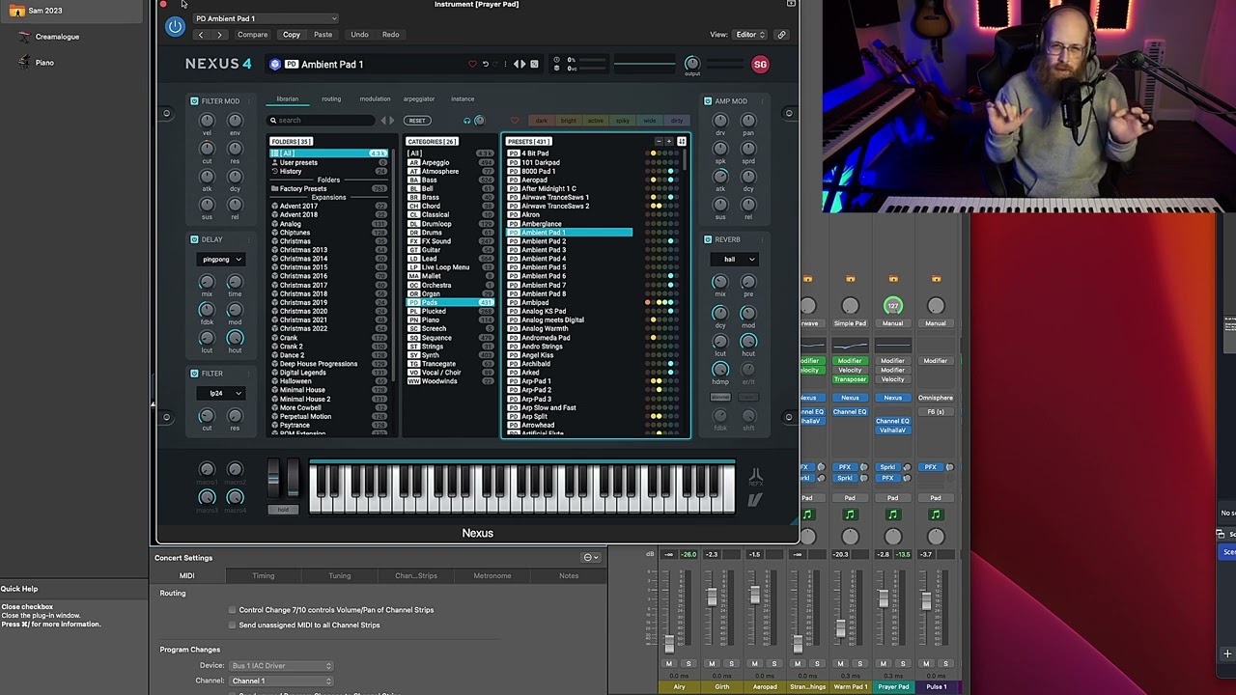Expand presets list with the plus icon
This screenshot has height=695, width=1236.
[669, 142]
